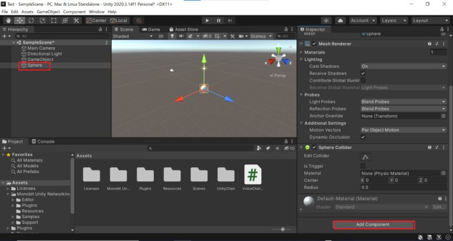Viewport: 453px width, 241px height.
Task: Collapse the SampleScene hierarchy node
Action: (x=14, y=43)
